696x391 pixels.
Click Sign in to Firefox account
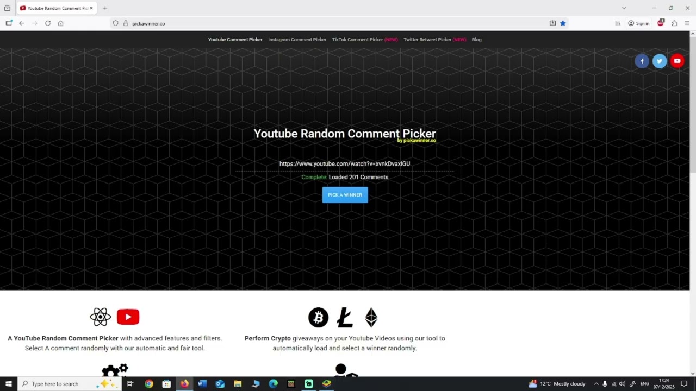point(638,23)
